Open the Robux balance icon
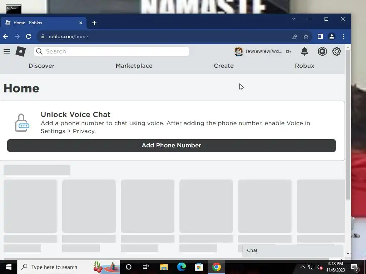 (x=322, y=51)
